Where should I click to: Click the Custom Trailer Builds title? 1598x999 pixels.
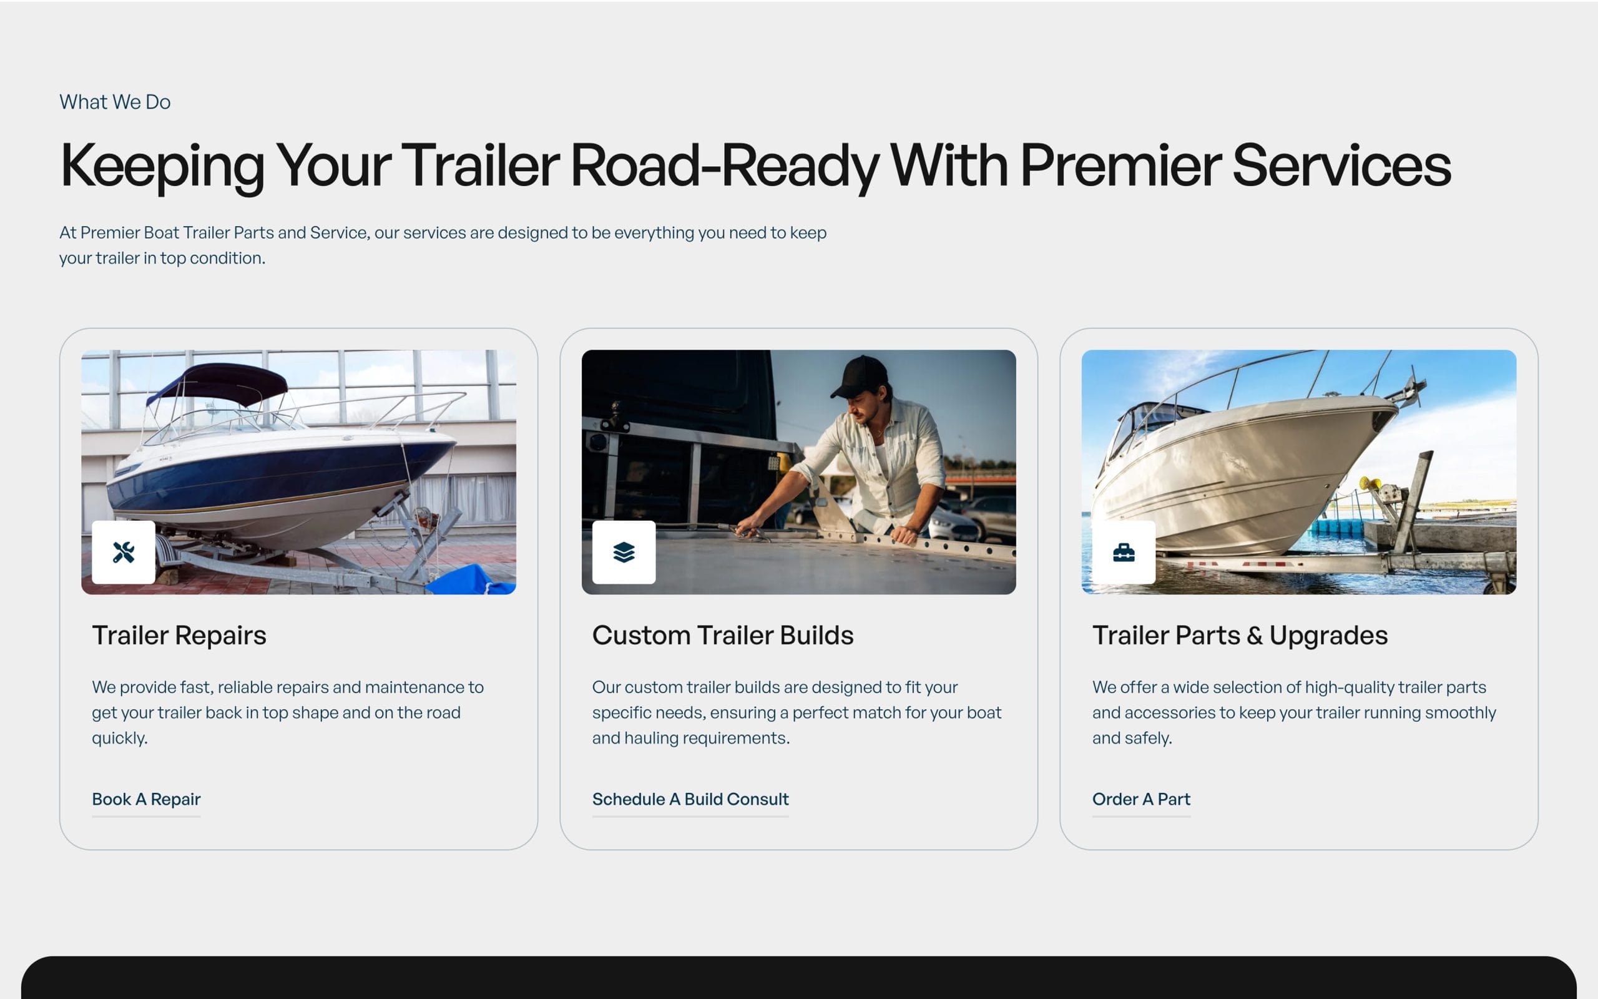click(722, 635)
